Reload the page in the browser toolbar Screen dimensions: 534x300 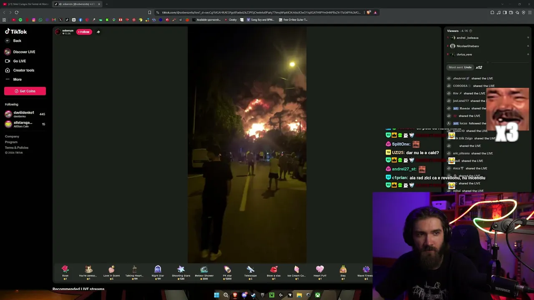click(17, 12)
